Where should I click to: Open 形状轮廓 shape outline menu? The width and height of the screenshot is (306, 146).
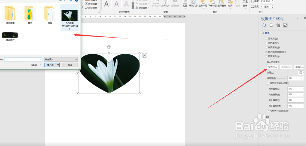pyautogui.click(x=92, y=4)
